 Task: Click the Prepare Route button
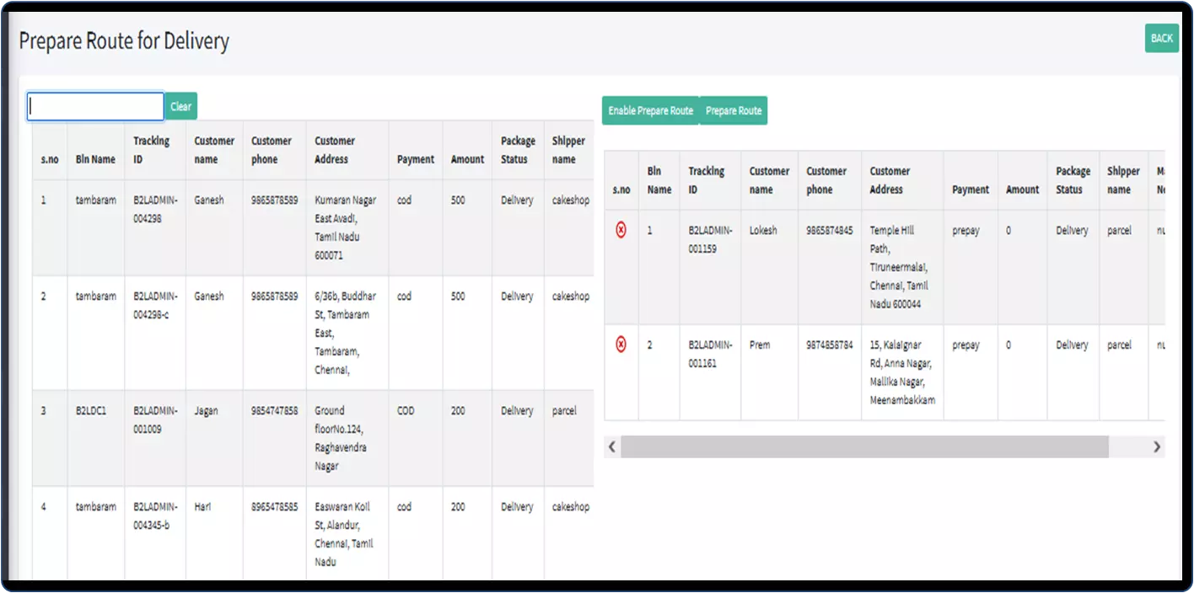[733, 110]
